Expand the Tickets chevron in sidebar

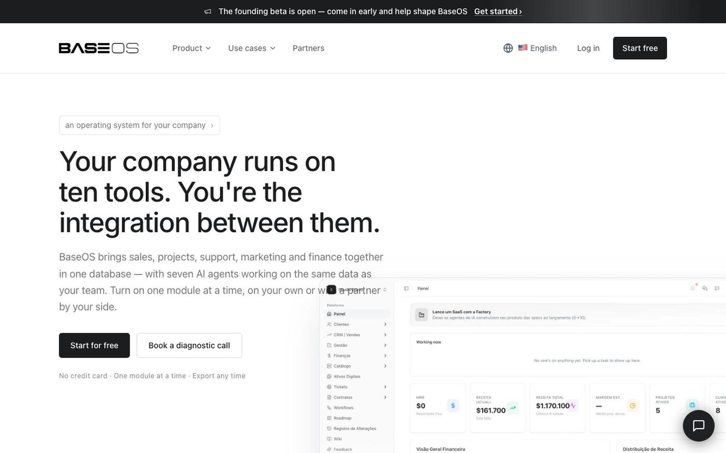[x=385, y=387]
